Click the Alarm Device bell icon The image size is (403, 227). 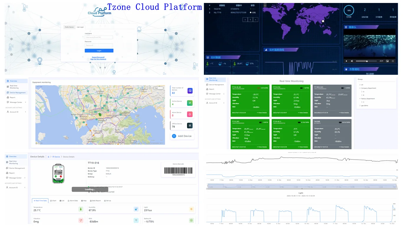tap(190, 114)
